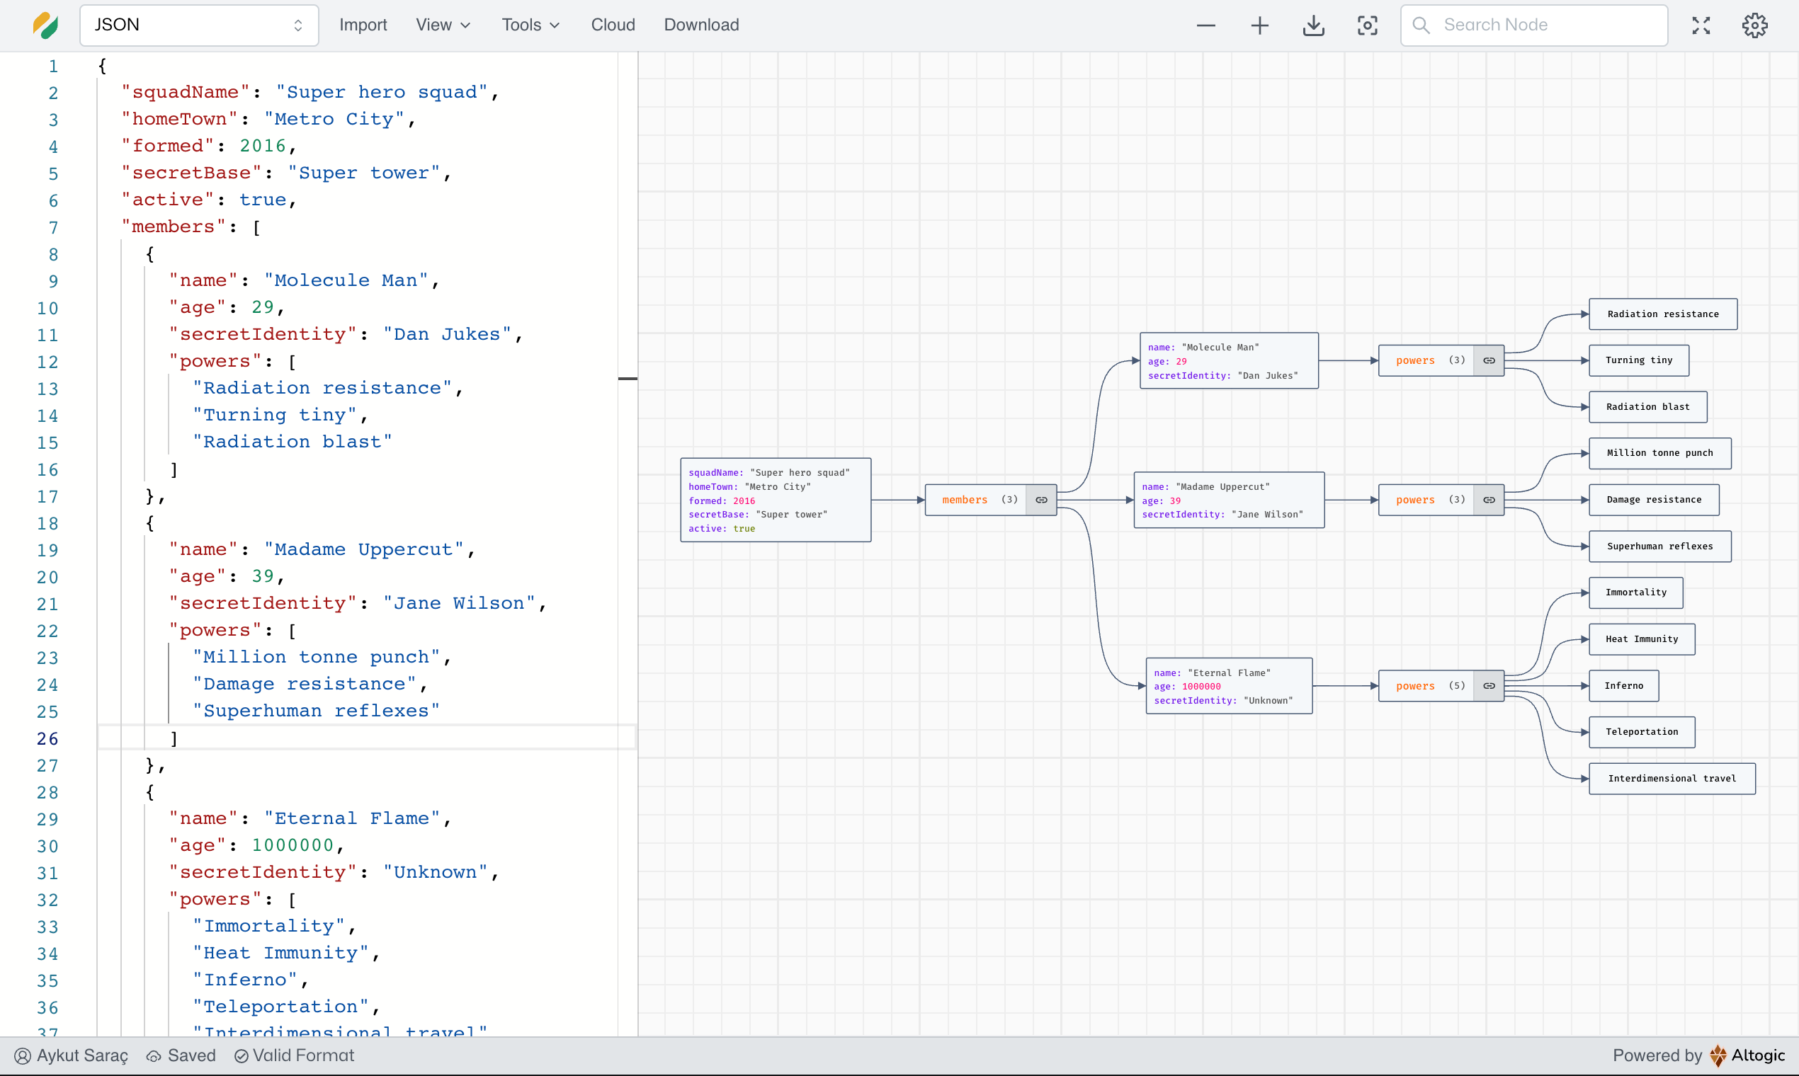Screen dimensions: 1799x1076
Task: Click the "homeTown" line in editor
Action: 268,119
